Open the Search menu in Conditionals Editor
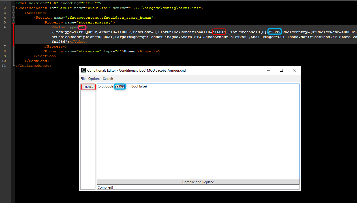The height and width of the screenshot is (203, 357). pyautogui.click(x=108, y=79)
